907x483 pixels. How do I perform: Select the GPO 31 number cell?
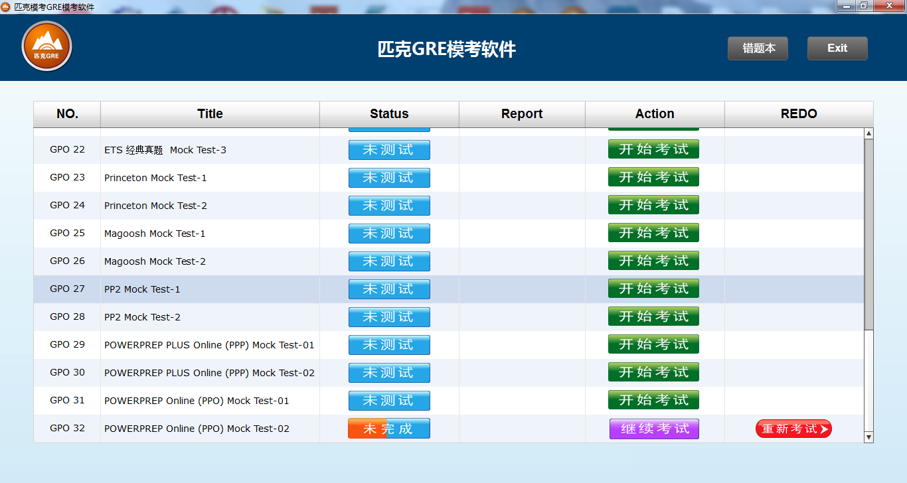coord(68,400)
